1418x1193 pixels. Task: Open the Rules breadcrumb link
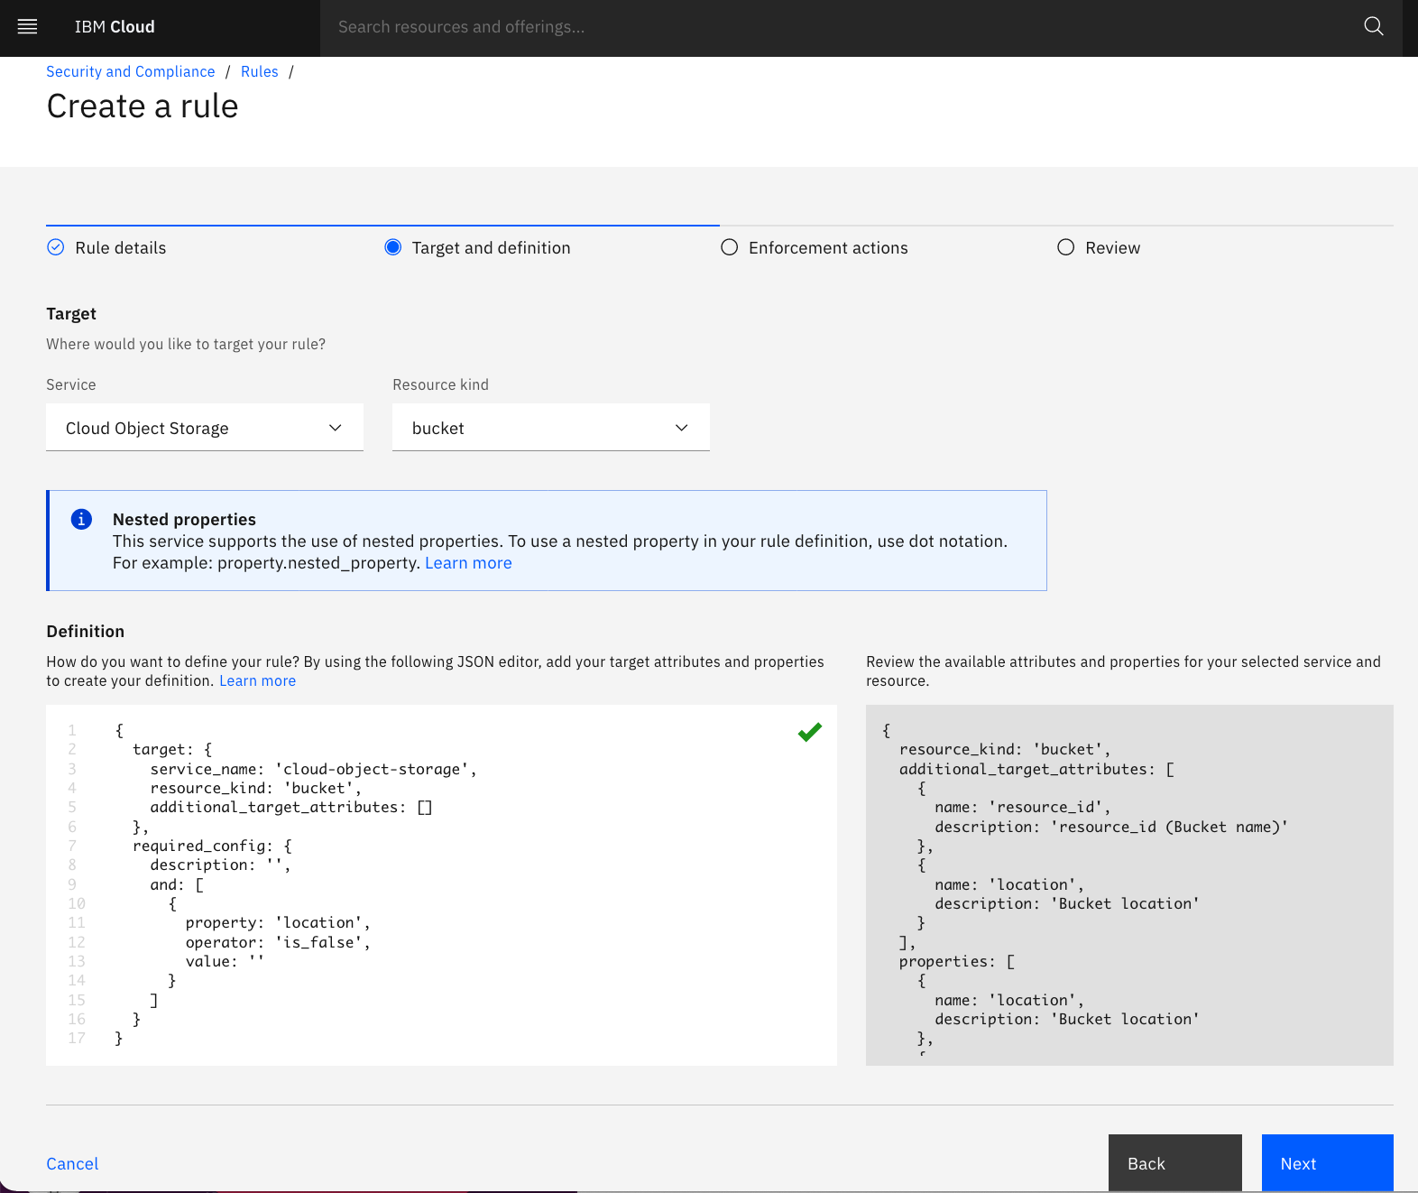[x=260, y=71]
